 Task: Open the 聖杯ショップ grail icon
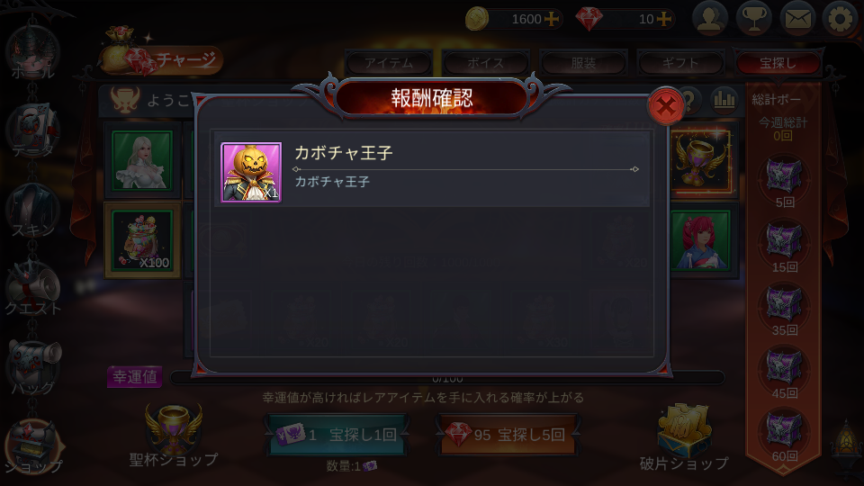[x=174, y=436]
